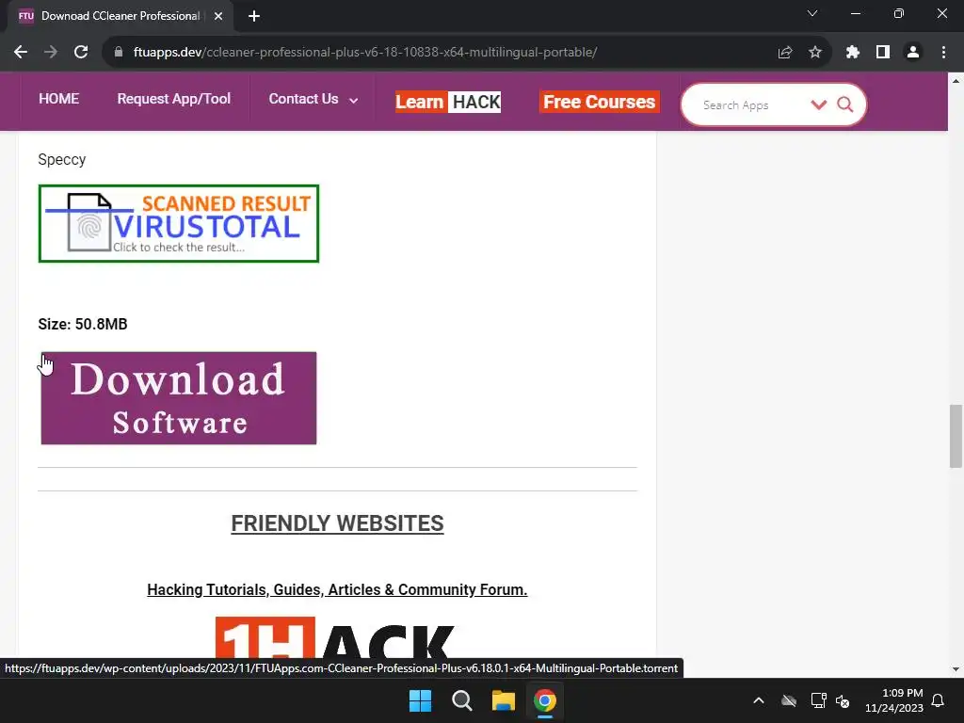Open the network tray icon

818,700
